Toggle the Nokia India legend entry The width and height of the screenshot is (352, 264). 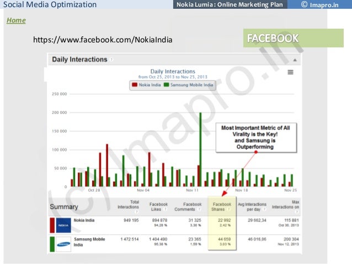(x=146, y=85)
